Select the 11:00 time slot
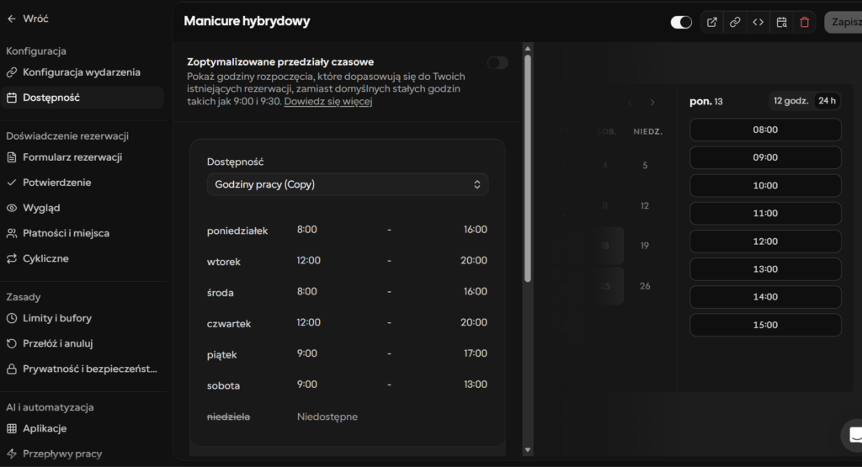Image resolution: width=862 pixels, height=467 pixels. coord(765,213)
